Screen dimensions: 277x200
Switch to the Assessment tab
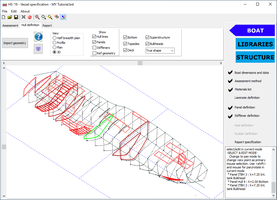click(10, 26)
